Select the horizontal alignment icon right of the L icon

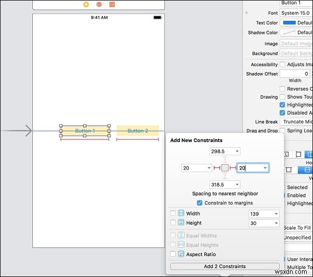(298, 154)
